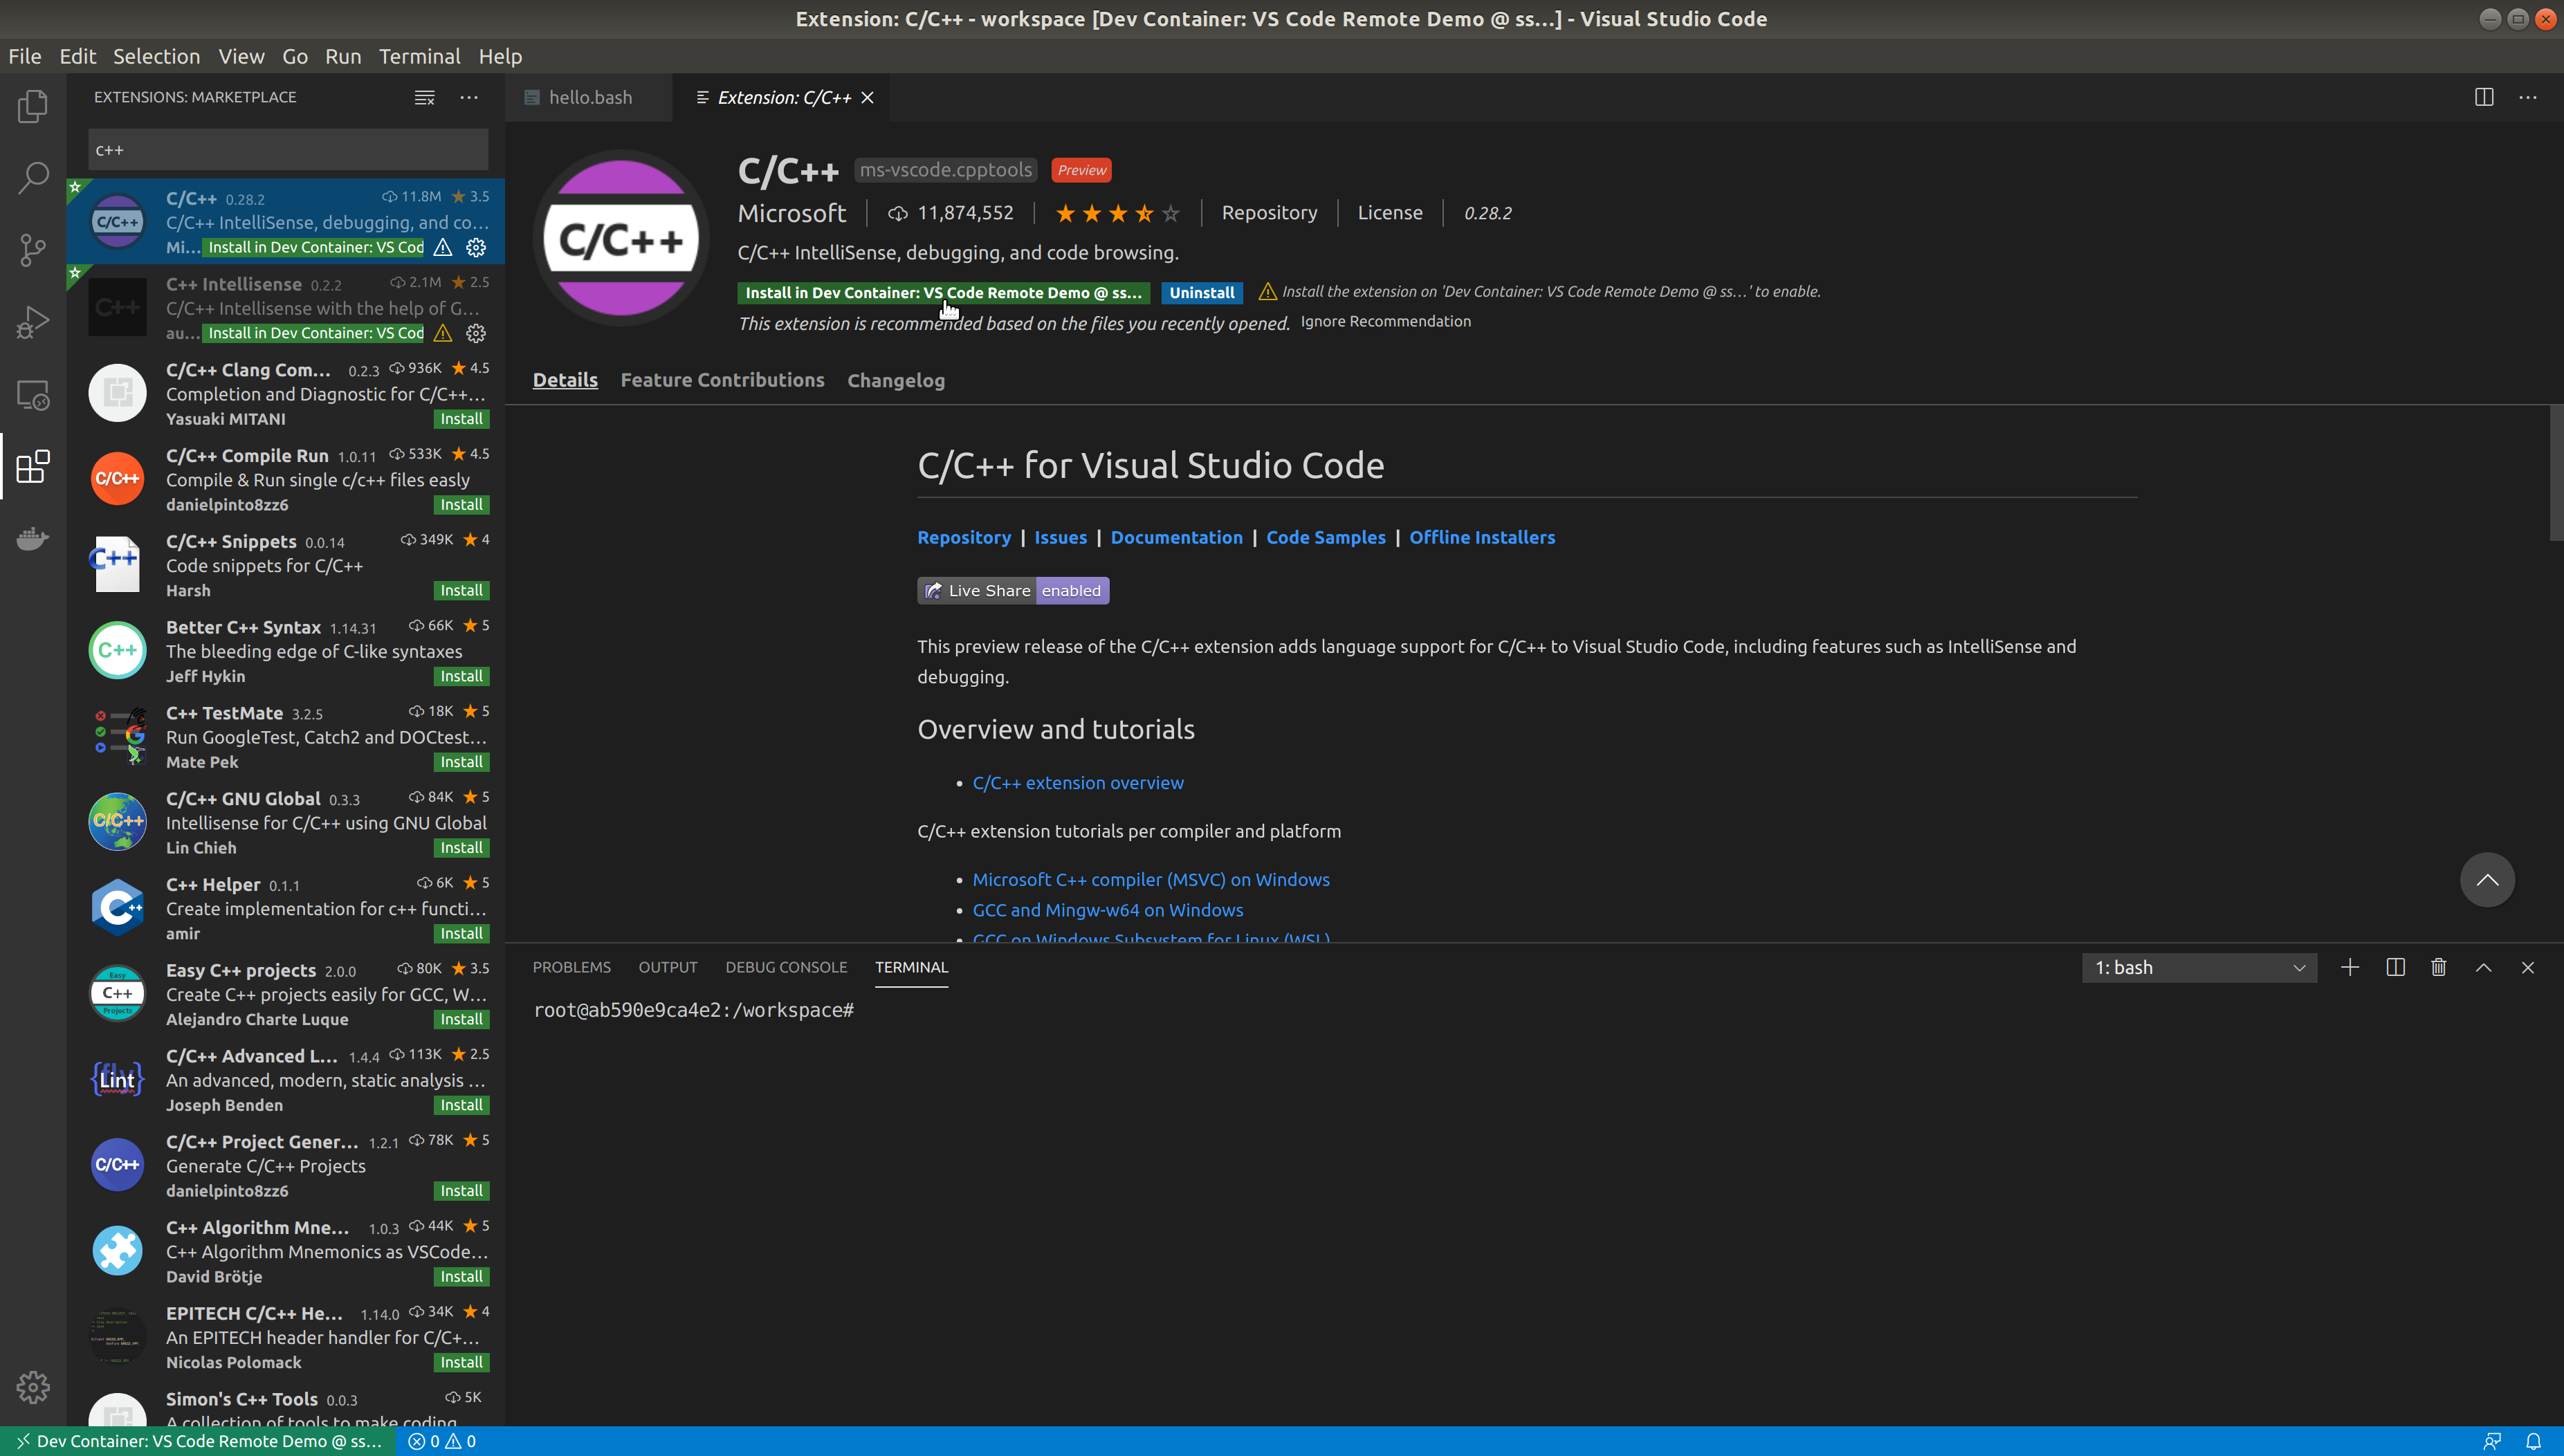
Task: Click Dev Container remote indicator in status bar
Action: tap(199, 1441)
